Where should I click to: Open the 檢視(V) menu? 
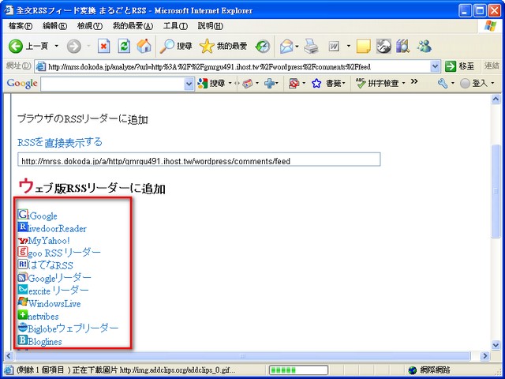(90, 26)
